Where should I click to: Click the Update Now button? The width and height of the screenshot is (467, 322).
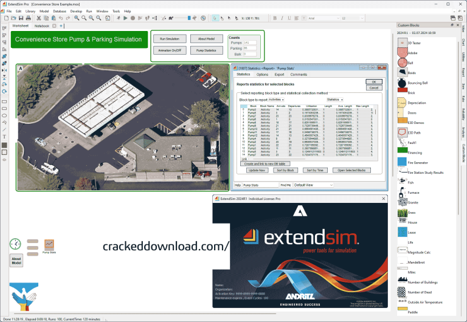coord(257,170)
